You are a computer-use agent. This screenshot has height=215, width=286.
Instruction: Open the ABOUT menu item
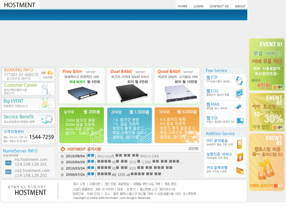[240, 6]
